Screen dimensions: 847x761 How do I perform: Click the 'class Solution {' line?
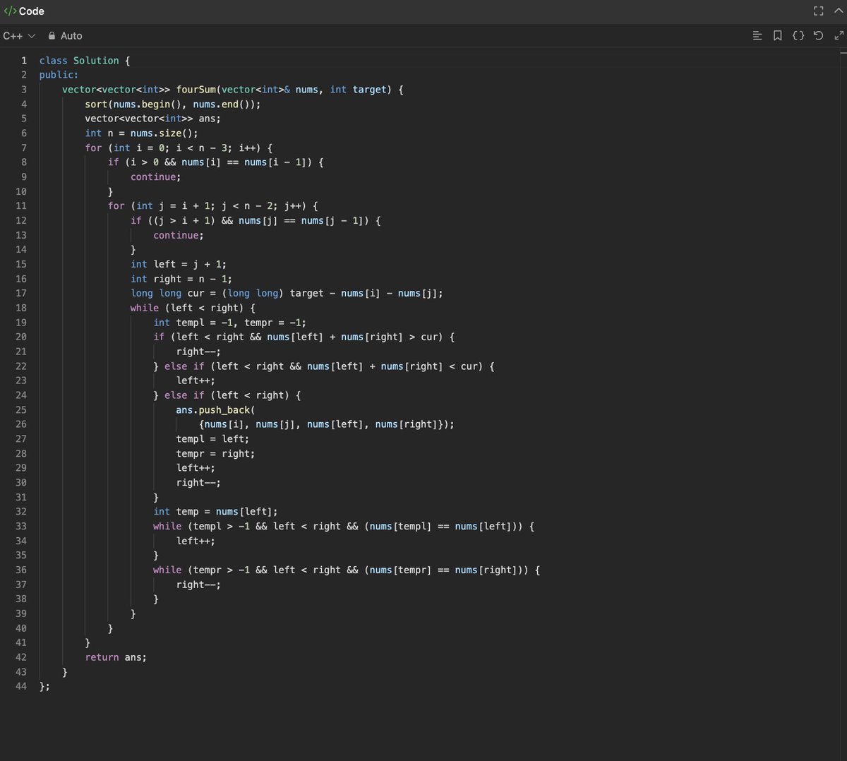pyautogui.click(x=85, y=61)
